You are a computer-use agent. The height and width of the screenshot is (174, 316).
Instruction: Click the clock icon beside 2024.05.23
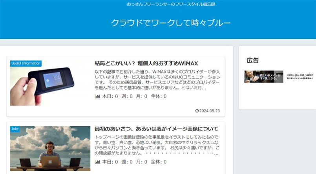pyautogui.click(x=197, y=111)
